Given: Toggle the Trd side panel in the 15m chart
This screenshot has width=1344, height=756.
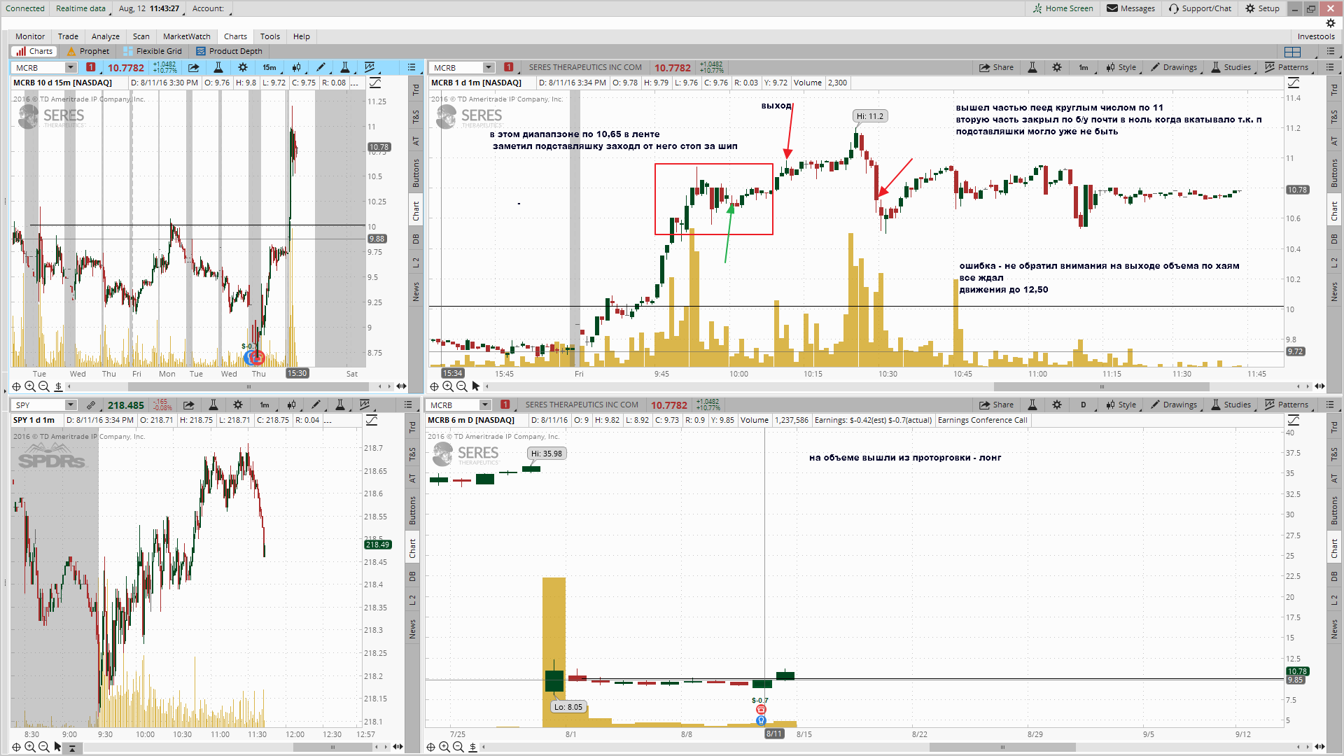Looking at the screenshot, I should pyautogui.click(x=416, y=90).
